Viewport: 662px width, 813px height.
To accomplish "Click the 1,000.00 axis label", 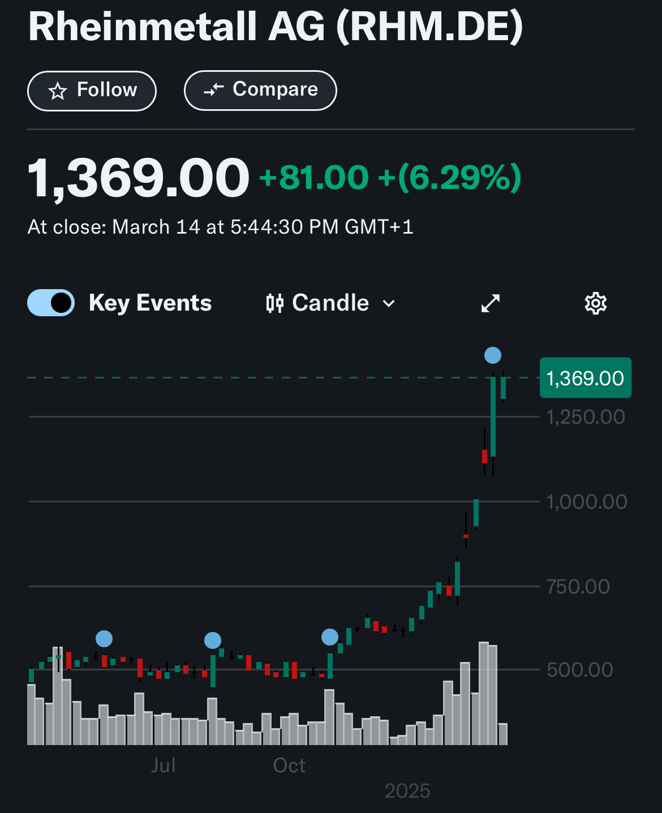I will (x=587, y=502).
